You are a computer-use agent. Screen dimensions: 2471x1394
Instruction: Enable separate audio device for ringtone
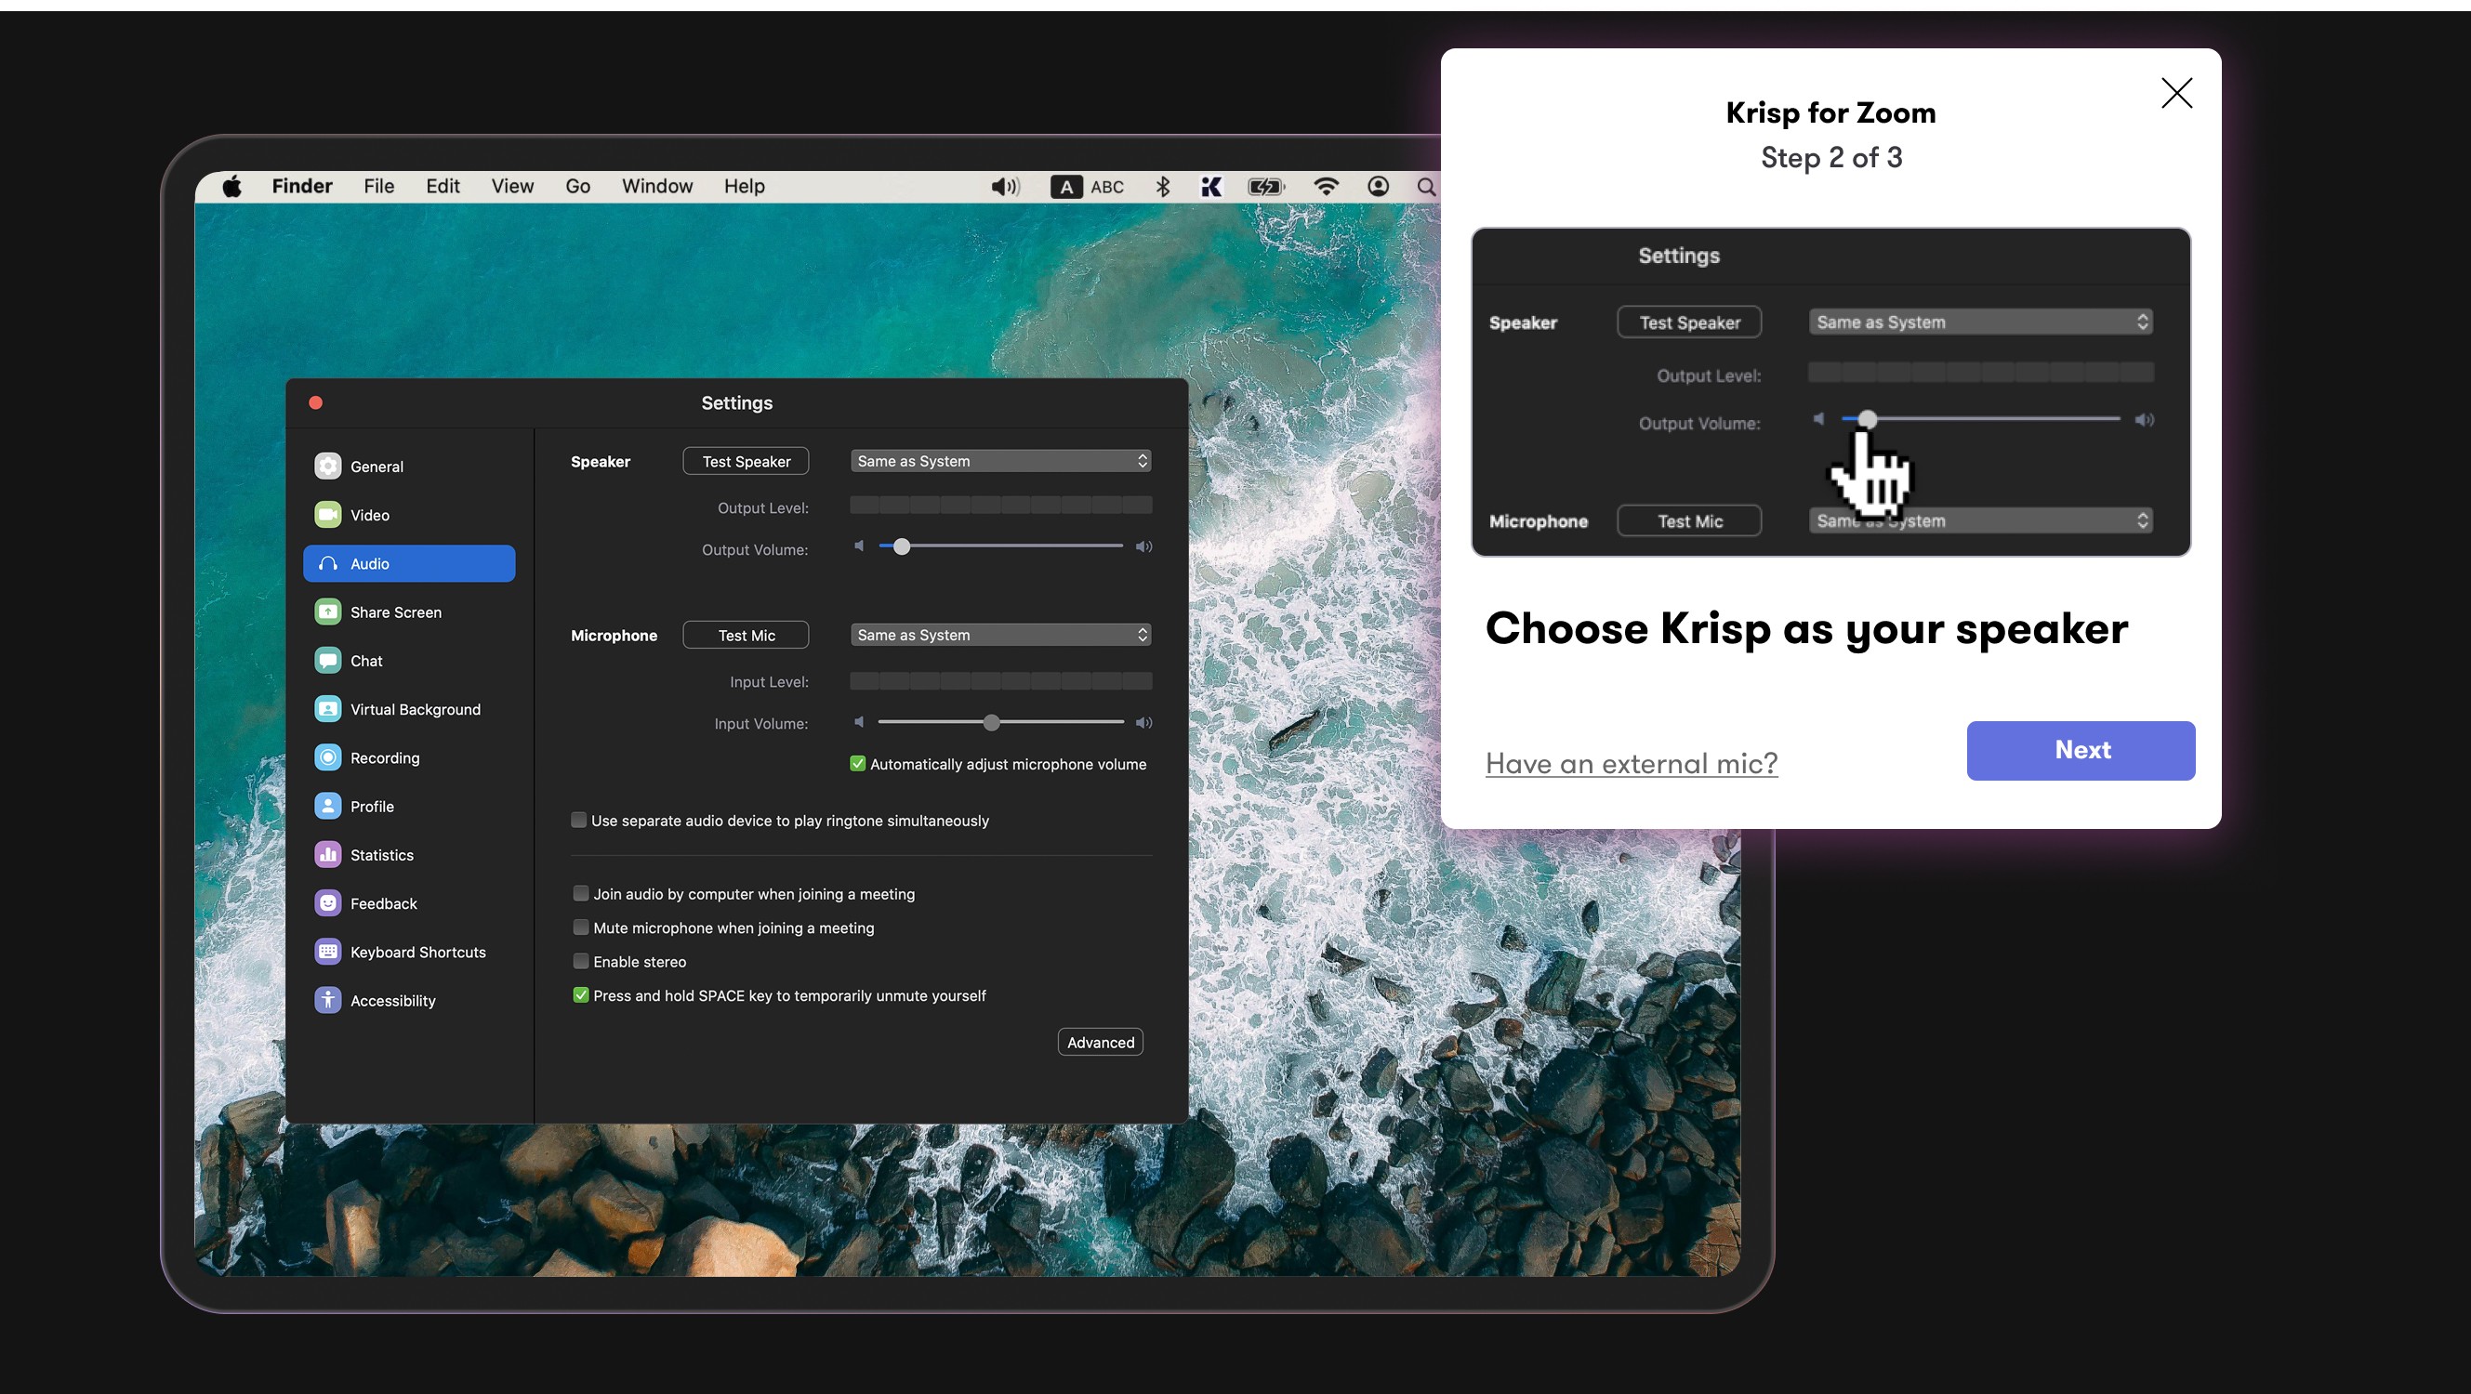[578, 820]
